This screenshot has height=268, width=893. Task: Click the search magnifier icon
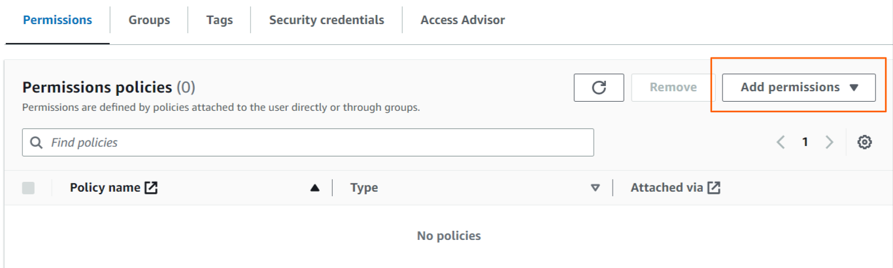[x=37, y=142]
